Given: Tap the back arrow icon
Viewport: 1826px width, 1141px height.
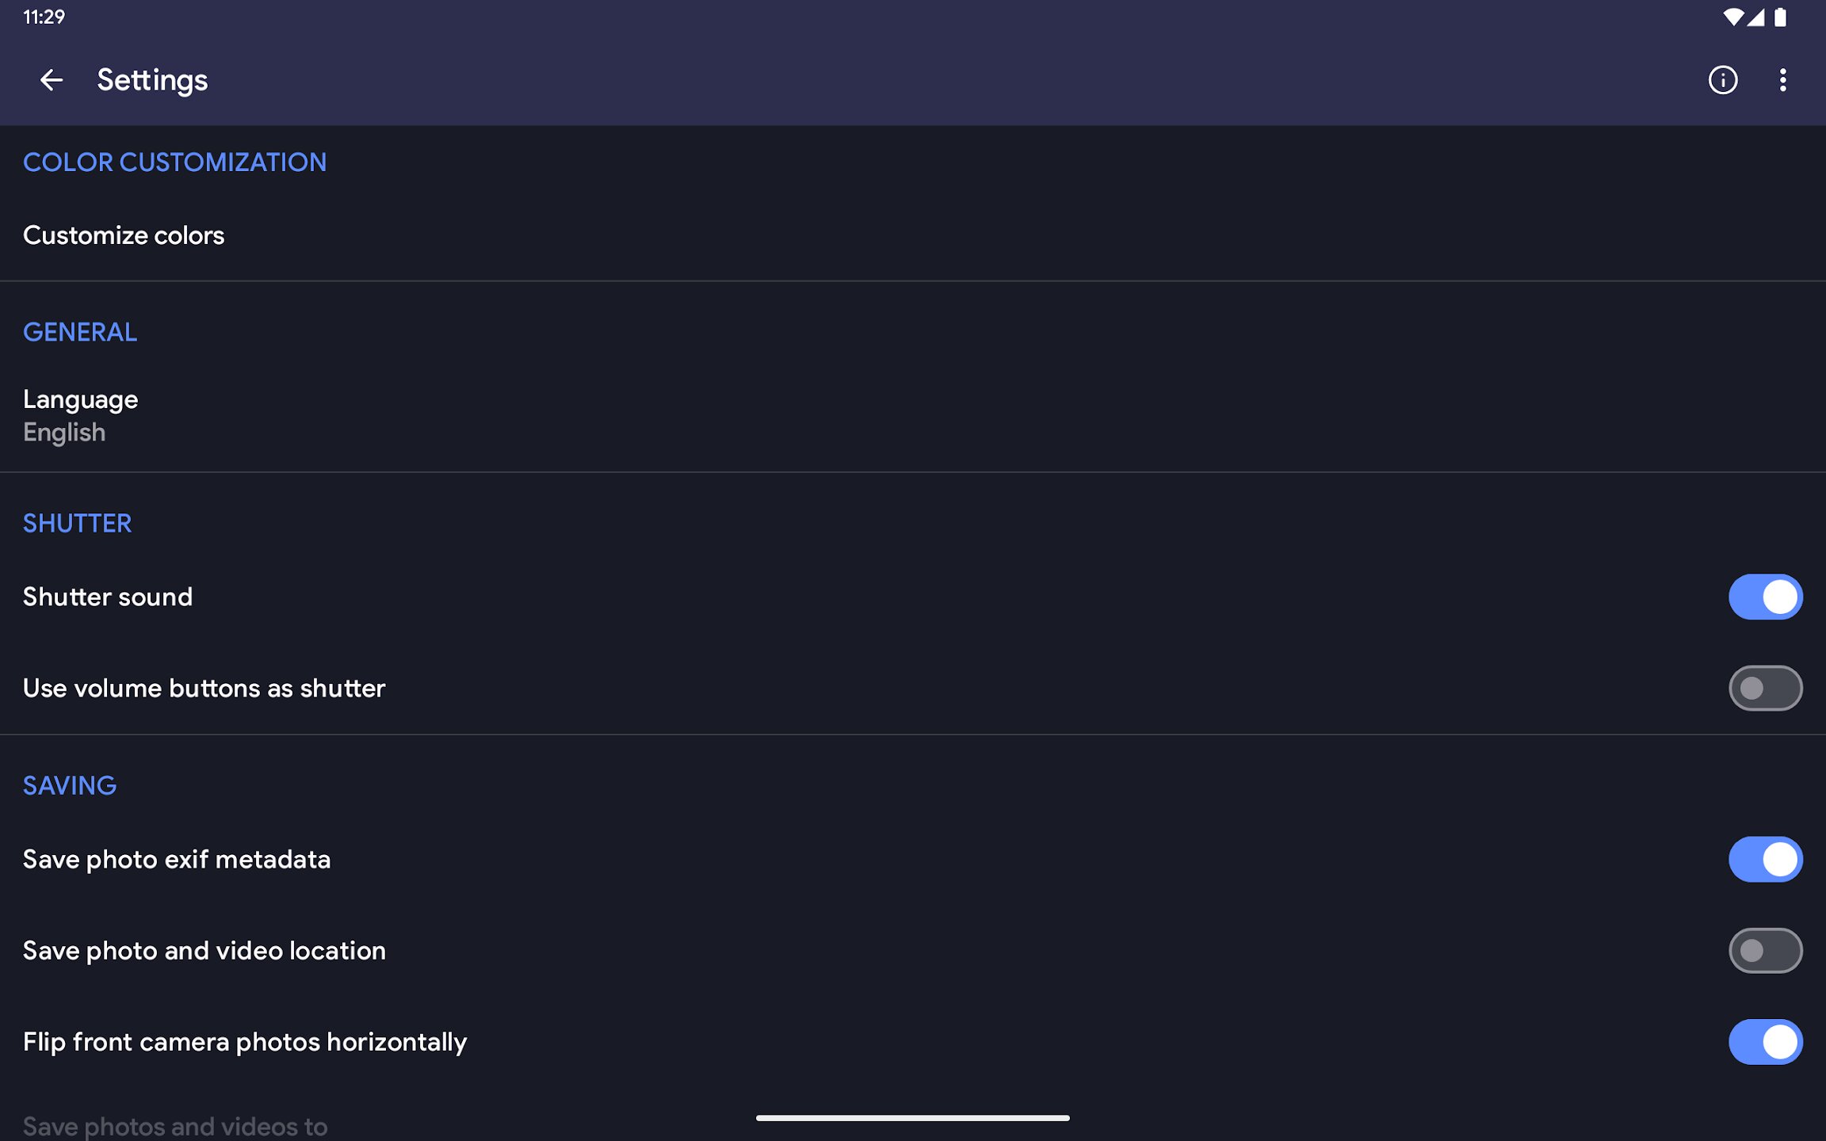Looking at the screenshot, I should (x=52, y=80).
